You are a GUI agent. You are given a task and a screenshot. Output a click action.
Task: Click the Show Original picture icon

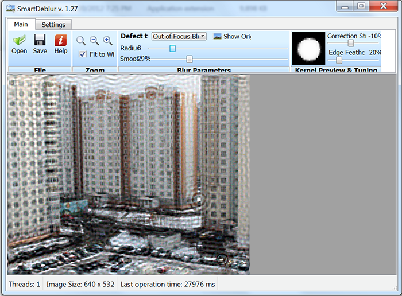pyautogui.click(x=218, y=36)
